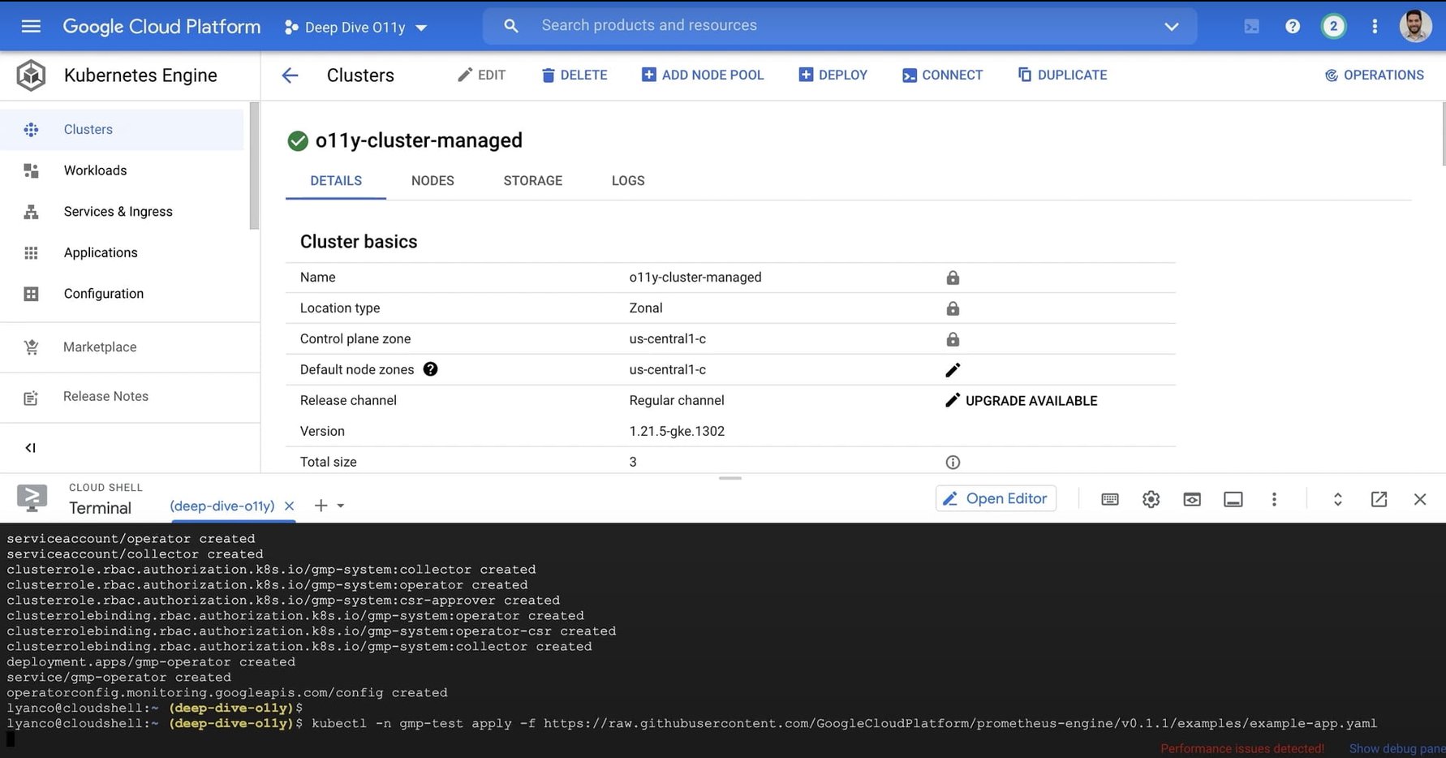Click the Regular channel value text
This screenshot has width=1446, height=758.
(x=677, y=400)
